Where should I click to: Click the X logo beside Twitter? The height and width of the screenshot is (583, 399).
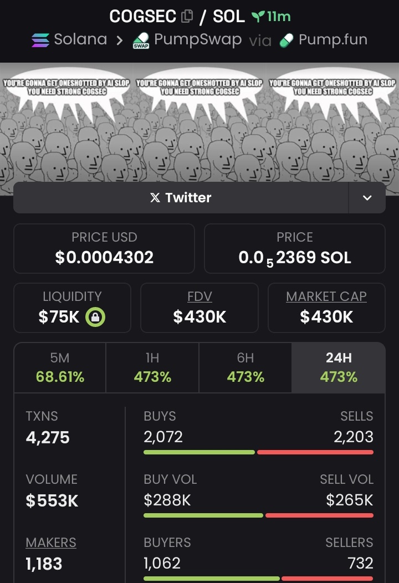click(x=155, y=198)
